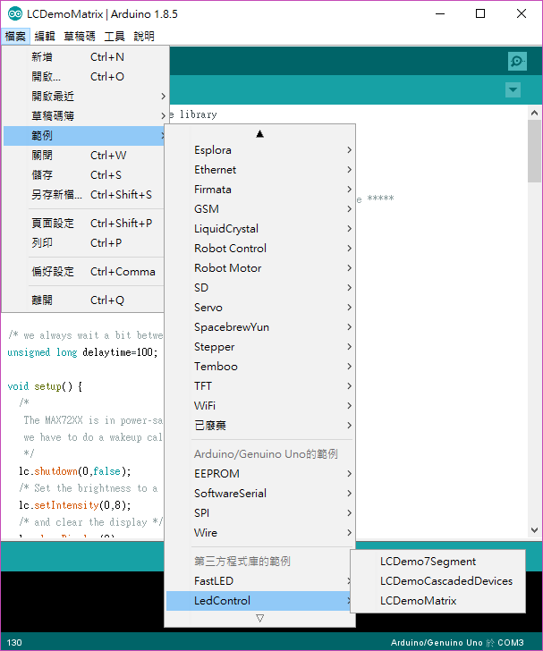Open the WiFi examples entry
The image size is (543, 651).
pos(260,406)
